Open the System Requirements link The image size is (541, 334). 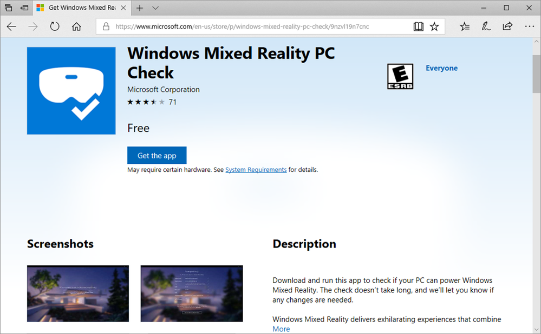point(256,170)
